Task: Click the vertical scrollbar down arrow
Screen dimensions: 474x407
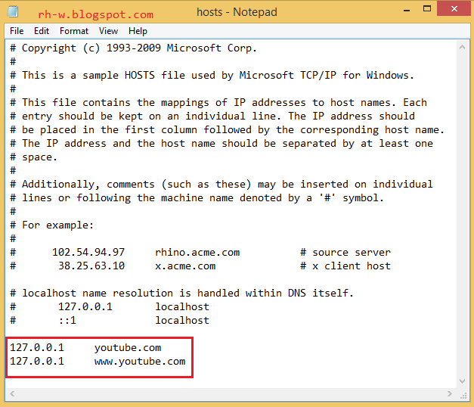Action: pos(462,381)
